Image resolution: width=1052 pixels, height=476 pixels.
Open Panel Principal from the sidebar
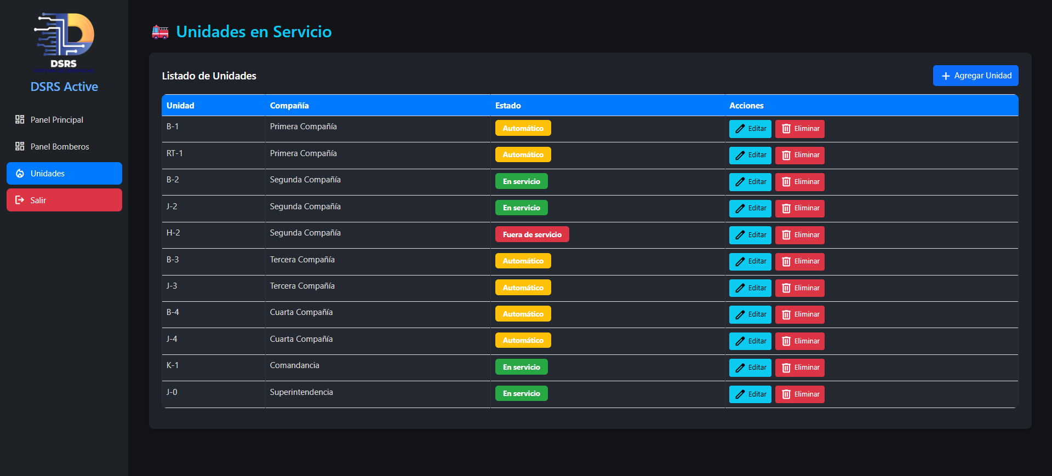(x=56, y=119)
